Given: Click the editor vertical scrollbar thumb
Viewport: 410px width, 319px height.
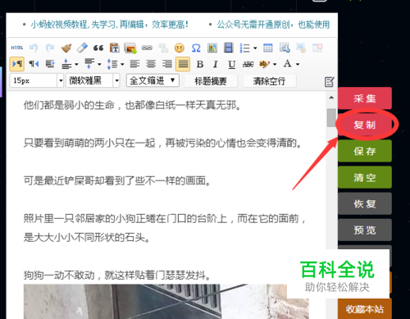Looking at the screenshot, I should click(x=331, y=117).
